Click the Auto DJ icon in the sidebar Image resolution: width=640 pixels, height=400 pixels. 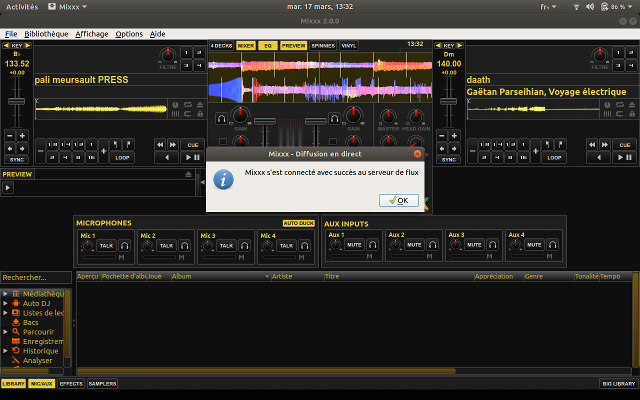[x=15, y=303]
